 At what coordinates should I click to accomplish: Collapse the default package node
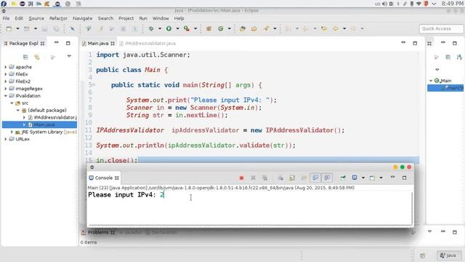[17, 110]
